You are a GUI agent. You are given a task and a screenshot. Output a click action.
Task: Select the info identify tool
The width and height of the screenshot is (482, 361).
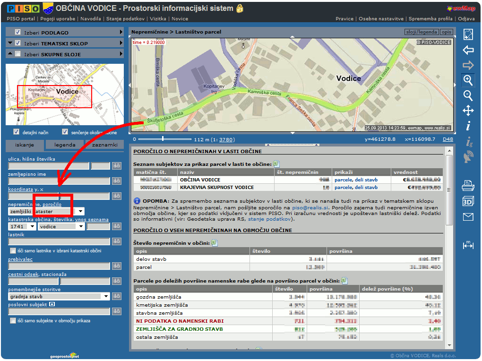(468, 126)
